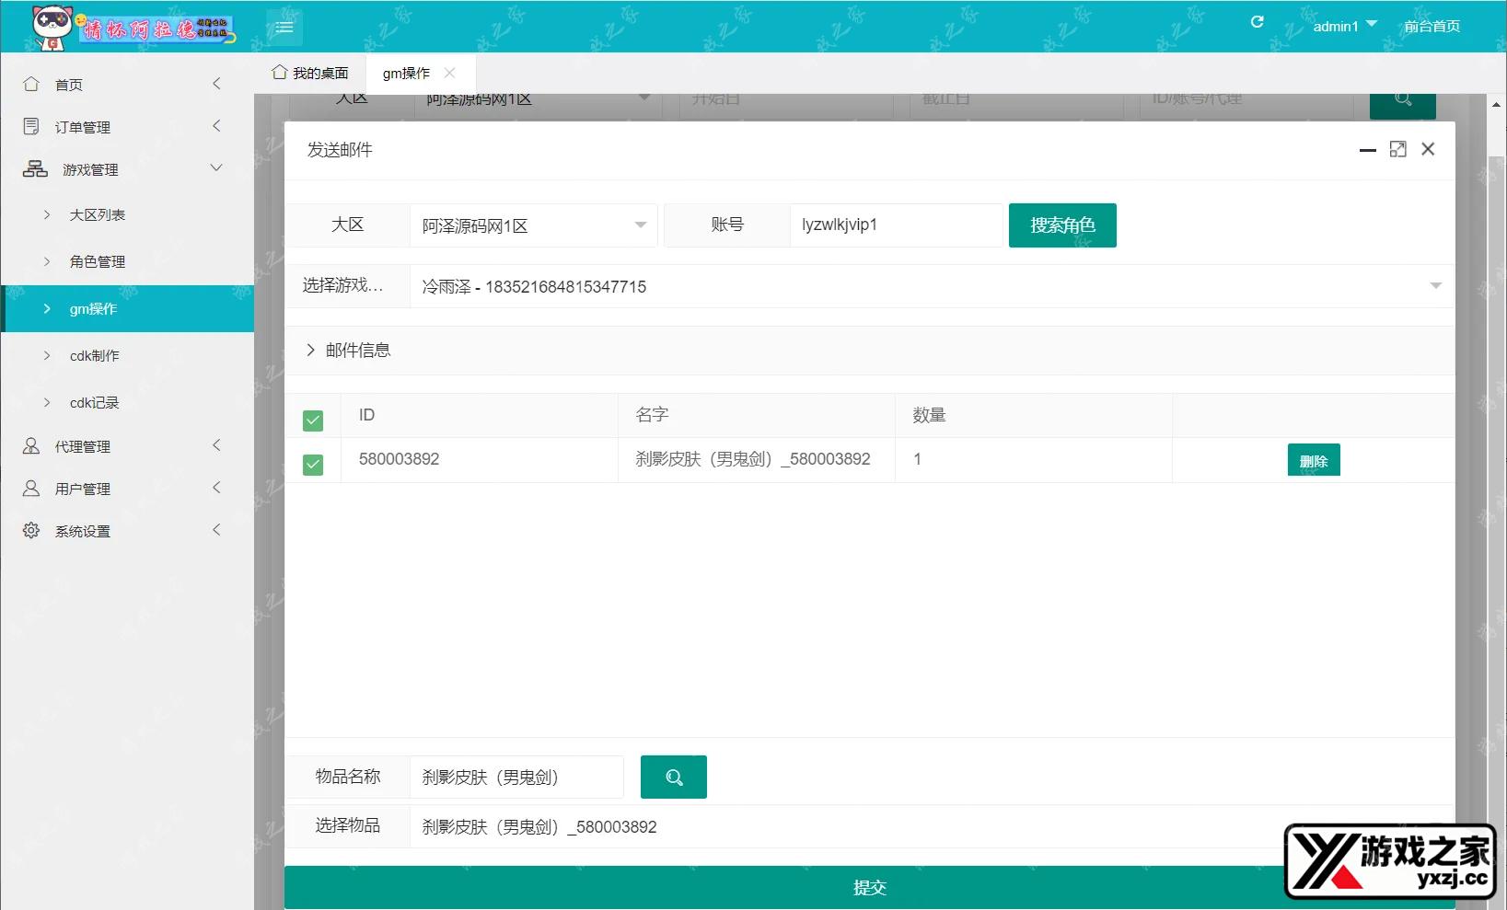
Task: Click the 游戏管理 hierarchy icon
Action: tap(35, 168)
